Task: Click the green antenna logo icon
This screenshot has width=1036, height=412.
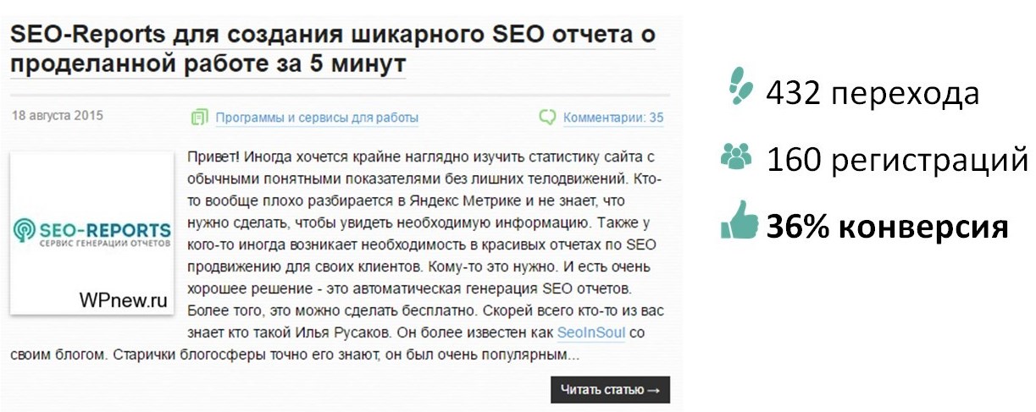Action: [x=25, y=230]
